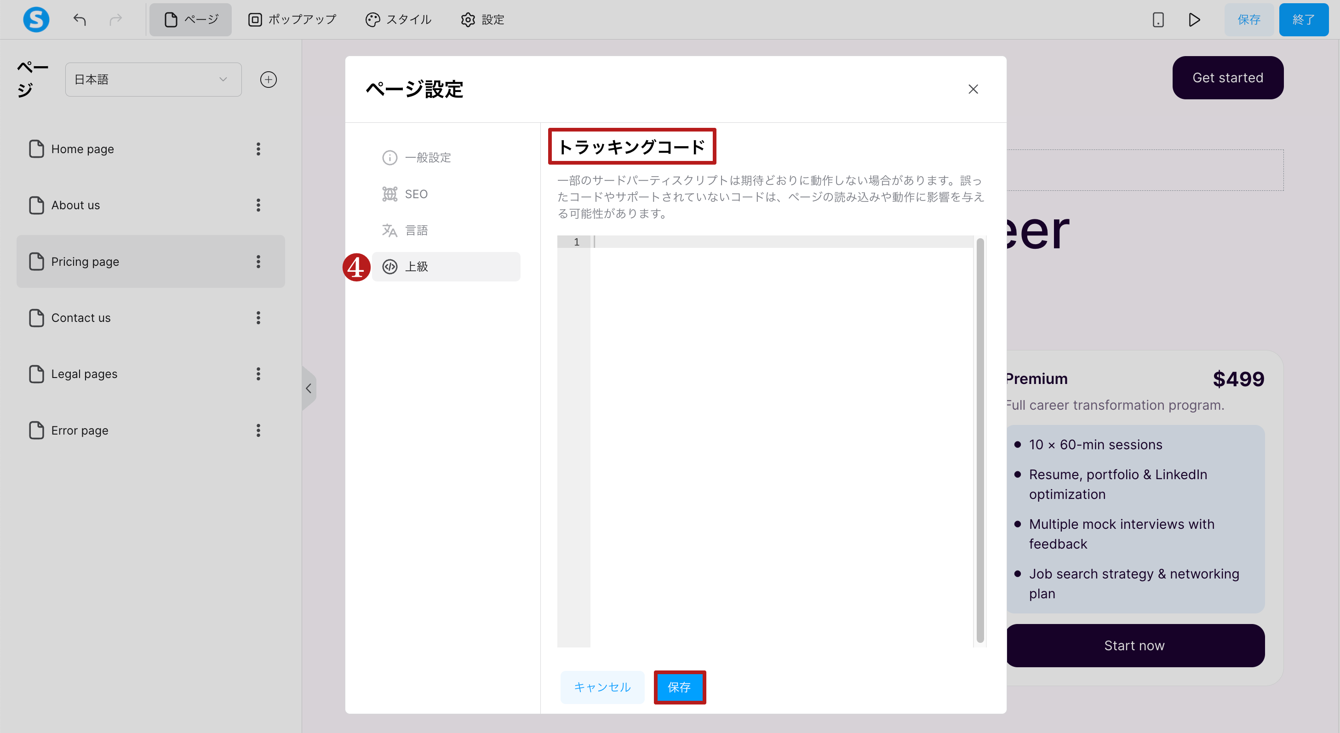The height and width of the screenshot is (733, 1340).
Task: Open Home page three-dot options menu
Action: [258, 149]
